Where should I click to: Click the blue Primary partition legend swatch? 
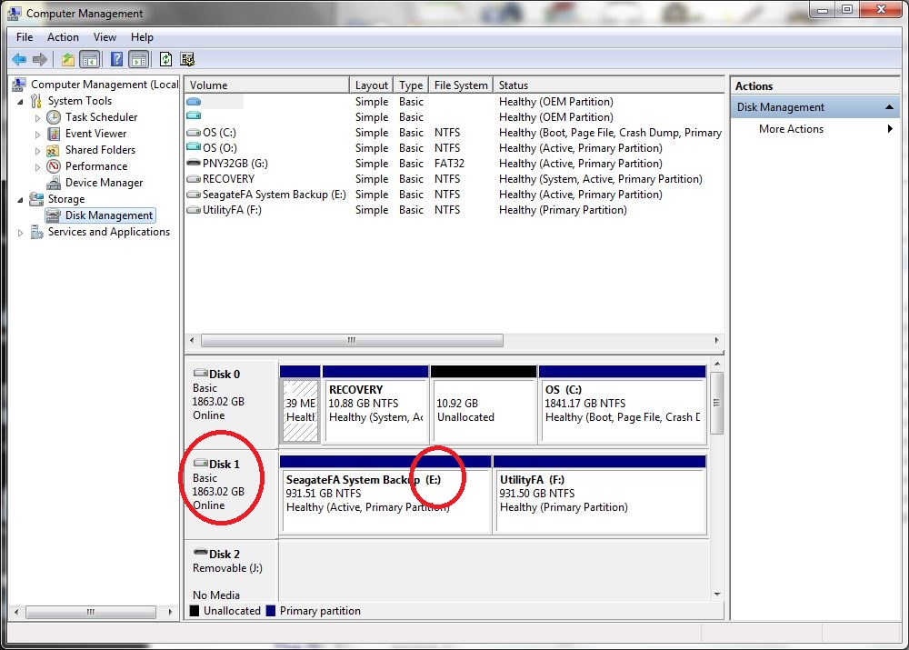(x=271, y=611)
